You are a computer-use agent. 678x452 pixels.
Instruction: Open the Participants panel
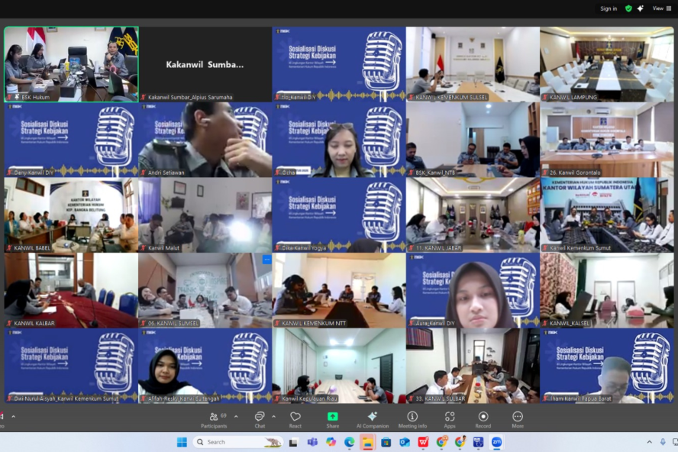pos(214,418)
